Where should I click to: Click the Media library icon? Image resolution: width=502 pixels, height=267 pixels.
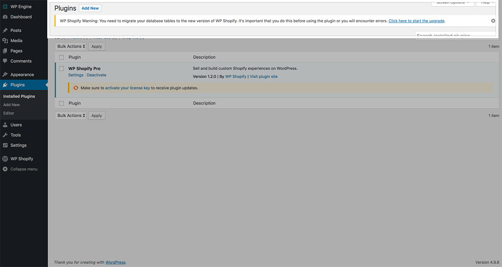[5, 41]
